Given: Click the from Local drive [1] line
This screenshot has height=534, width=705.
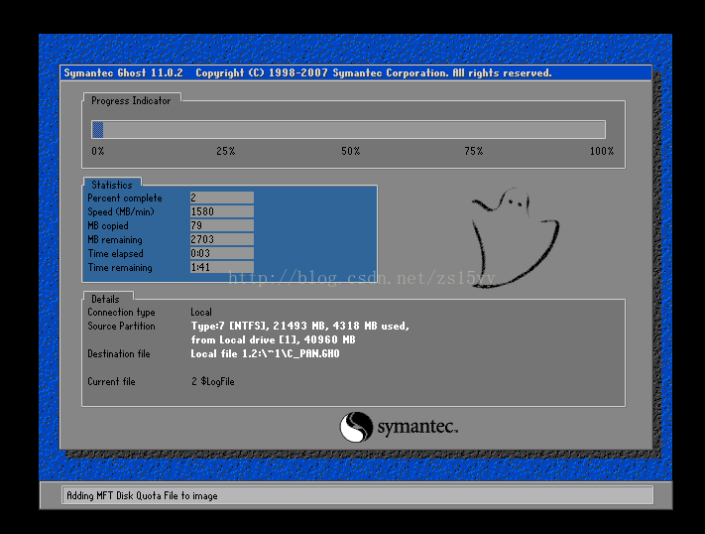Looking at the screenshot, I should pos(273,339).
